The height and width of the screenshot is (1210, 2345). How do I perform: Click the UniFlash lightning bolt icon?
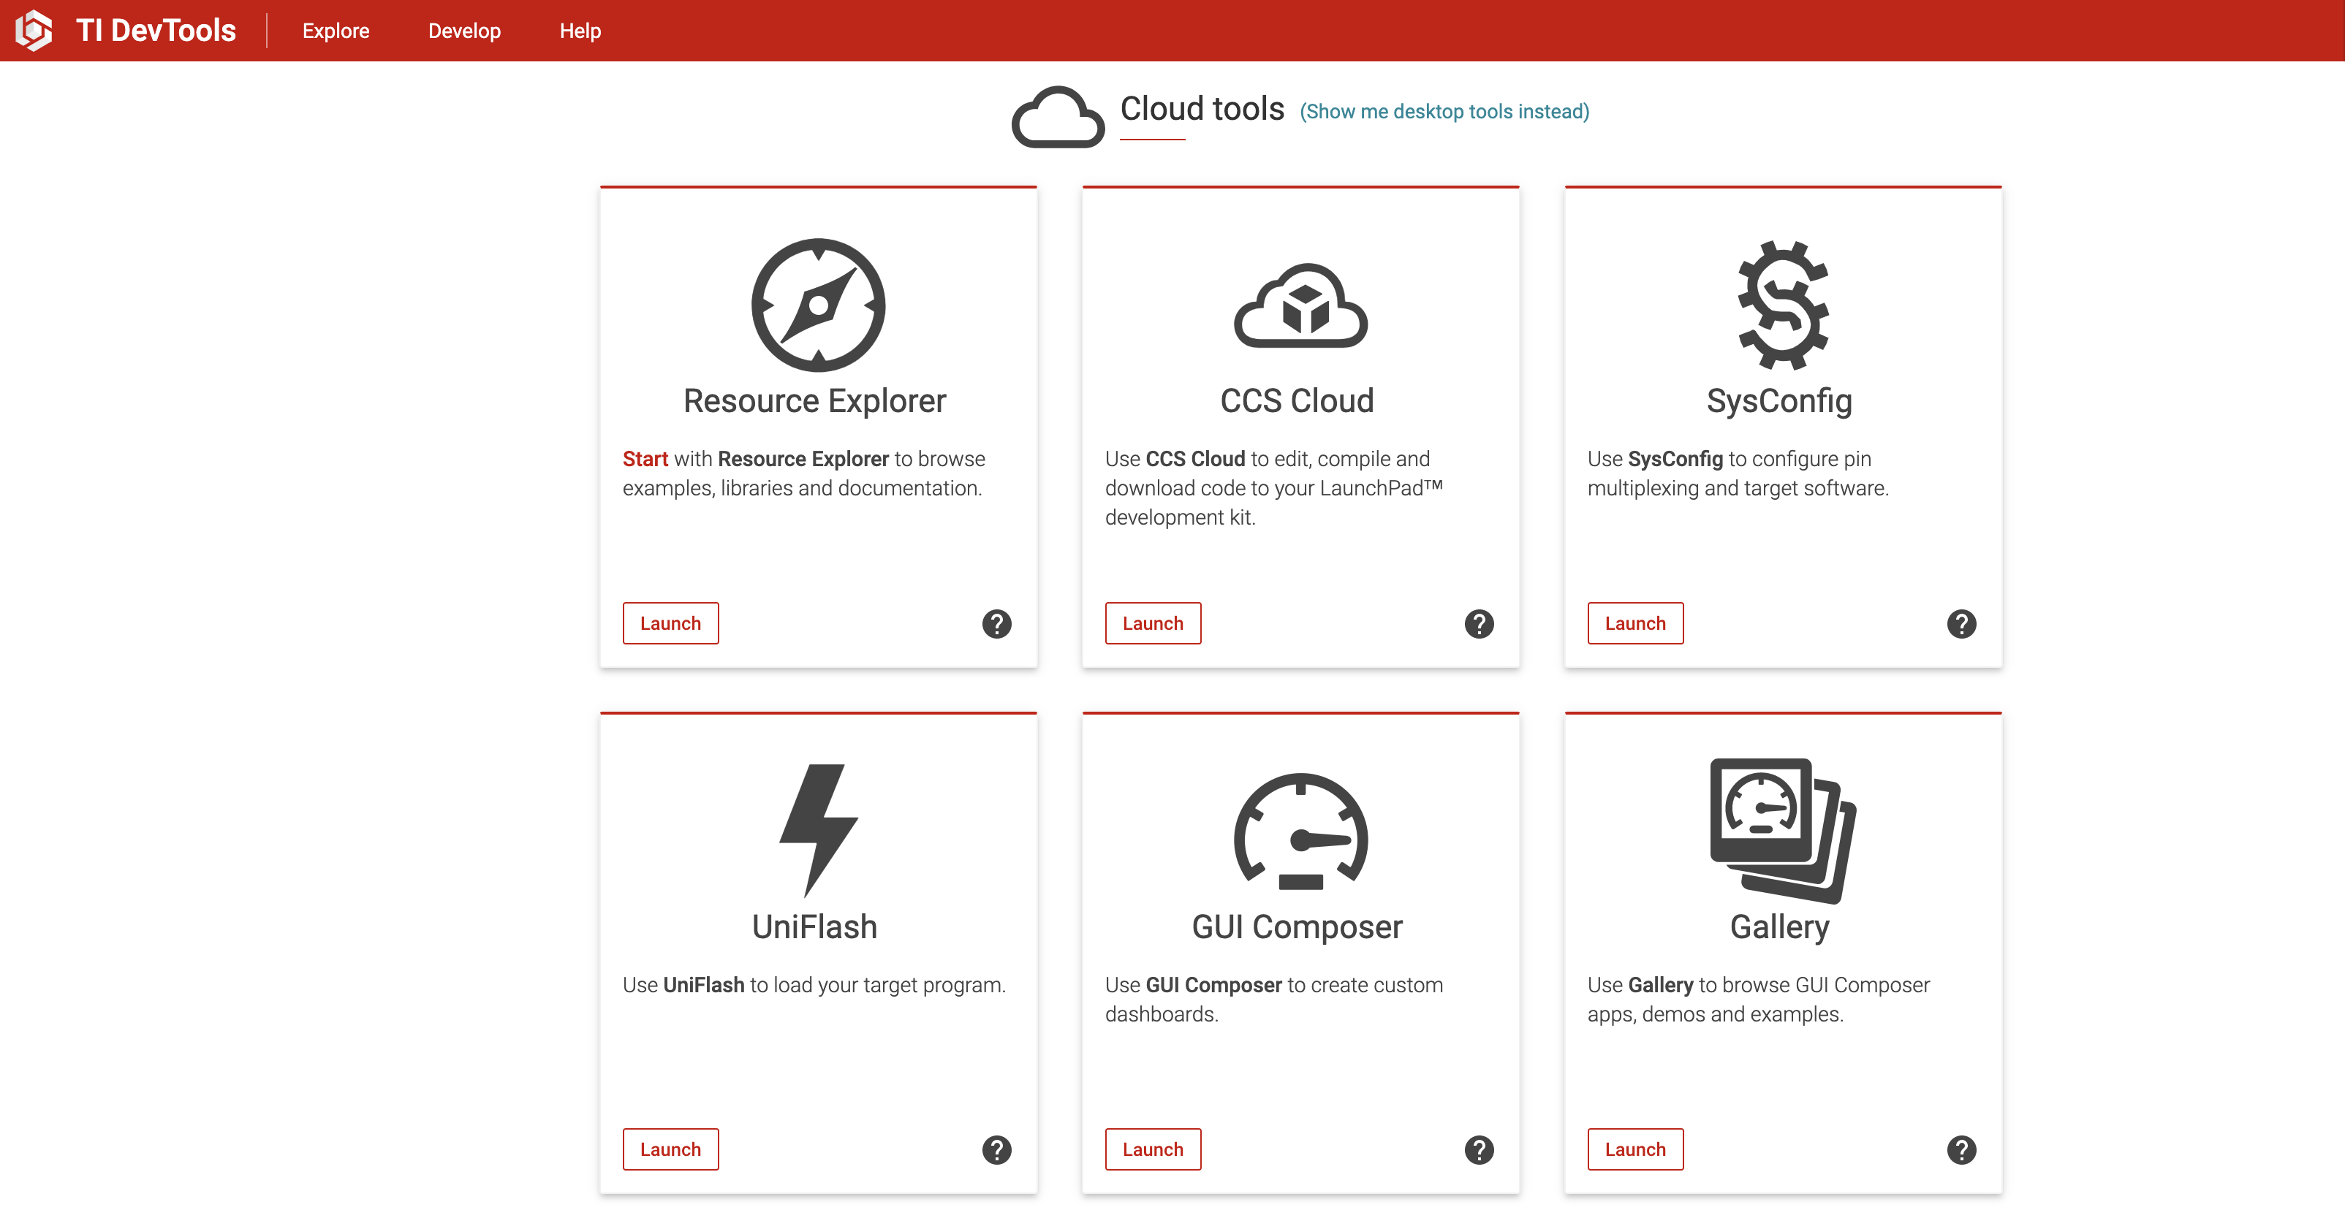pos(817,829)
